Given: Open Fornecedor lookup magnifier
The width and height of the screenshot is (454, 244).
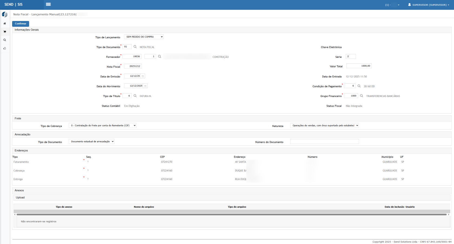Looking at the screenshot, I should [160, 57].
